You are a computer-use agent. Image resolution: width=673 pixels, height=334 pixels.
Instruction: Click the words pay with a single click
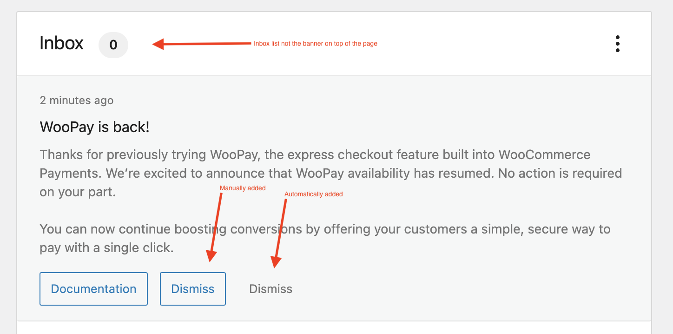[x=106, y=248]
